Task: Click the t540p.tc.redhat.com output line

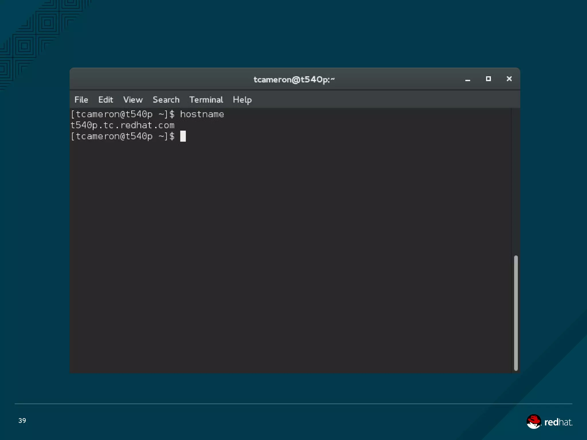Action: pos(122,125)
